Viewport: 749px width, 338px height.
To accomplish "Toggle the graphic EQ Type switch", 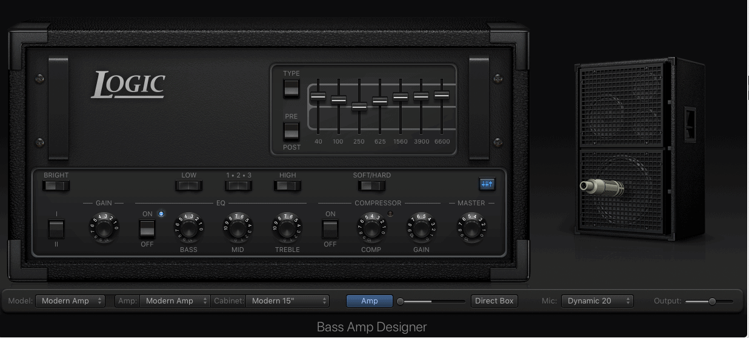I will (x=291, y=88).
